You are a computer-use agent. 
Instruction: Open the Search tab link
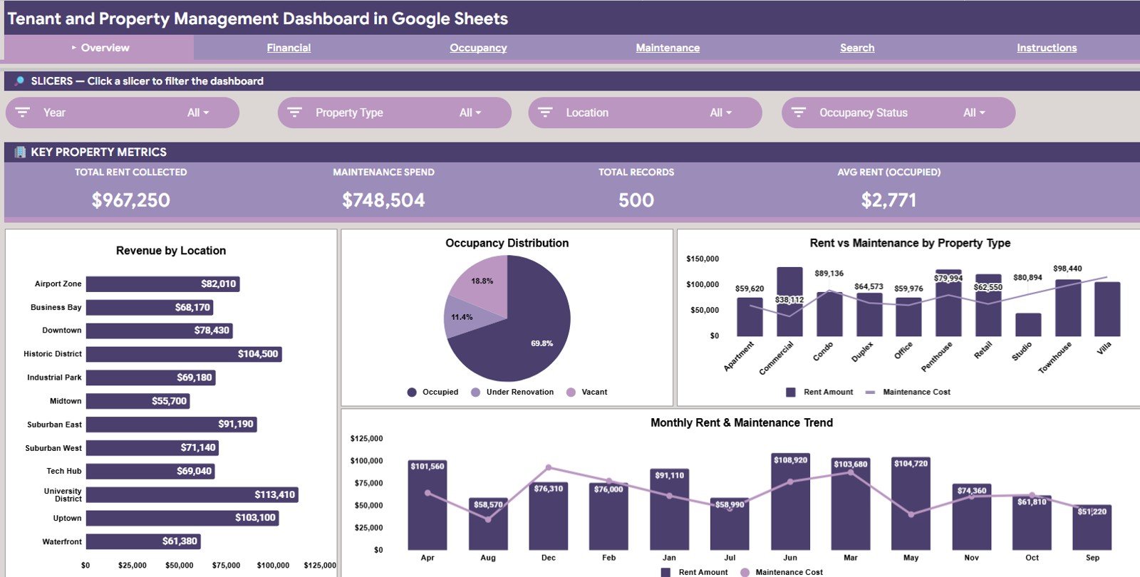[857, 48]
